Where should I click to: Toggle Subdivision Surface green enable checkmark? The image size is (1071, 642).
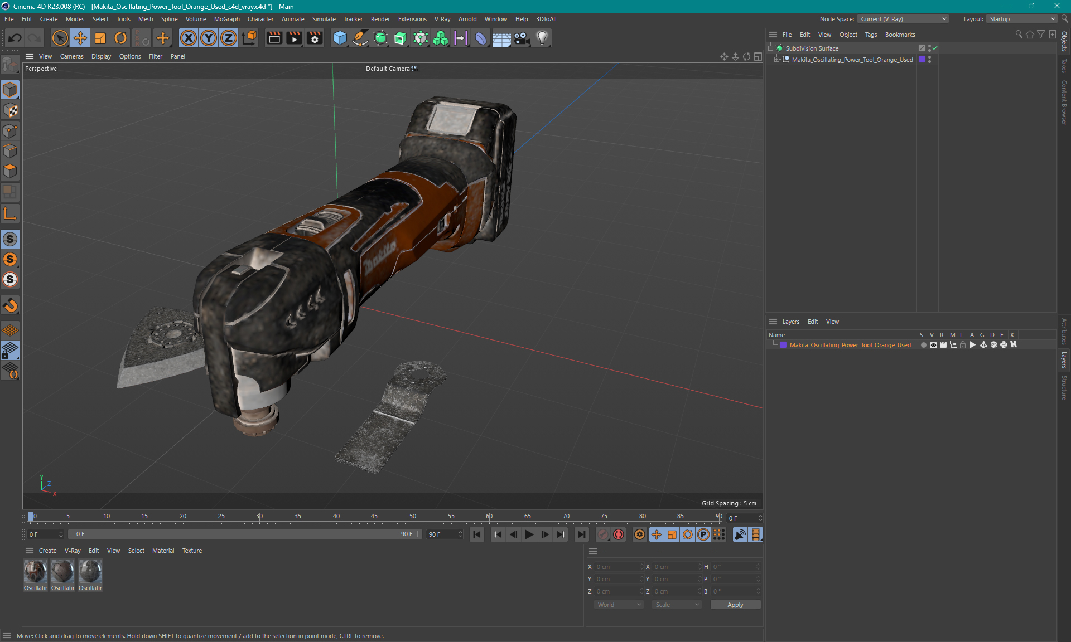[x=935, y=48]
